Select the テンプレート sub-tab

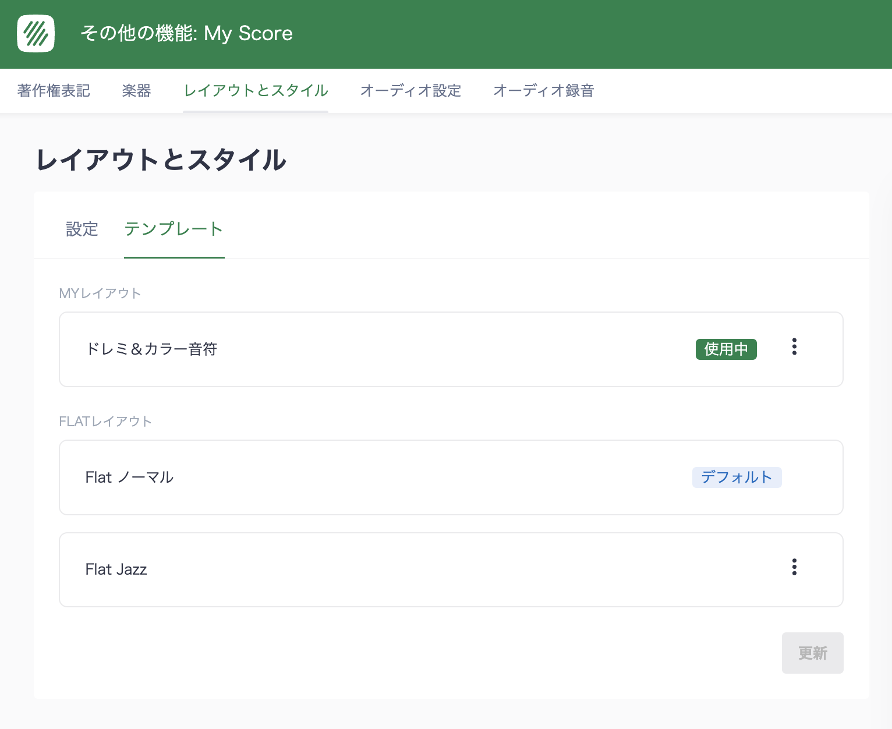[x=174, y=229]
